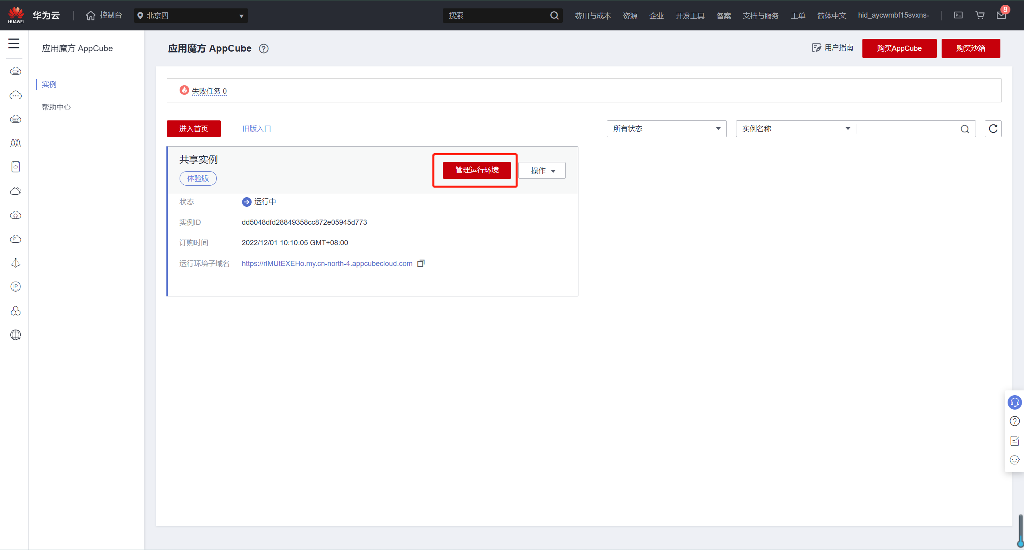1024x550 pixels.
Task: Open the customer service headset icon
Action: pos(1014,402)
